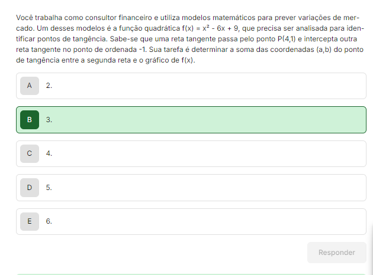Click empty space inside option A card
This screenshot has height=275, width=373.
pyautogui.click(x=207, y=86)
